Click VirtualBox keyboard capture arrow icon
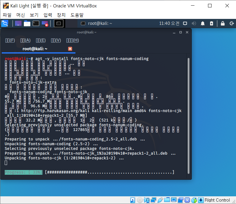 (201, 200)
